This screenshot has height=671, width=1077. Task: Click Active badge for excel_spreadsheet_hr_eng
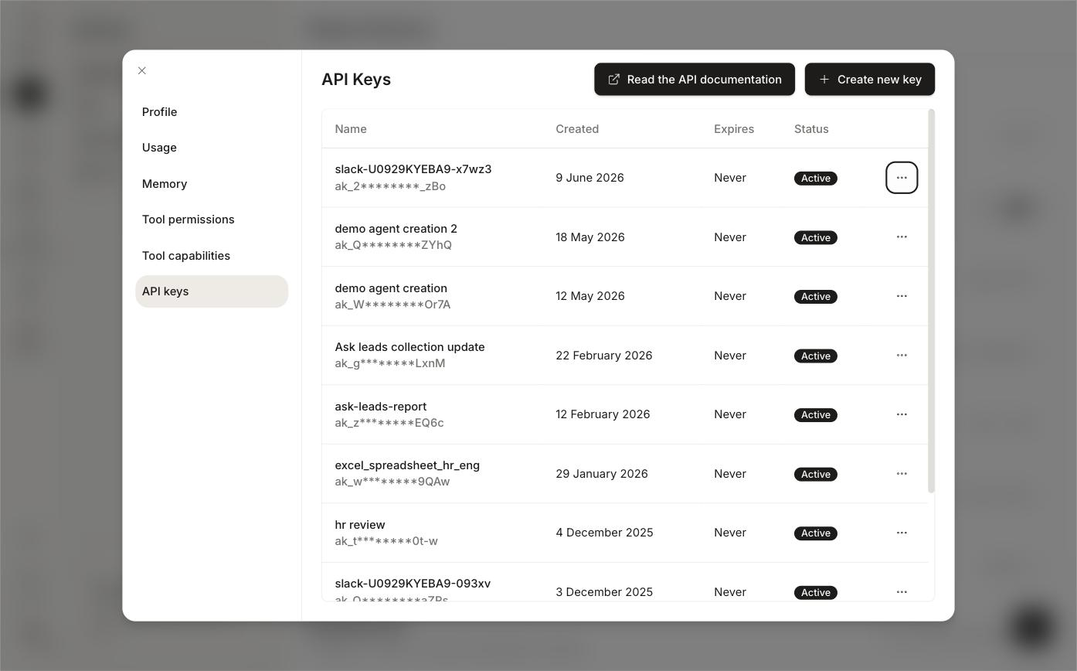pyautogui.click(x=816, y=474)
